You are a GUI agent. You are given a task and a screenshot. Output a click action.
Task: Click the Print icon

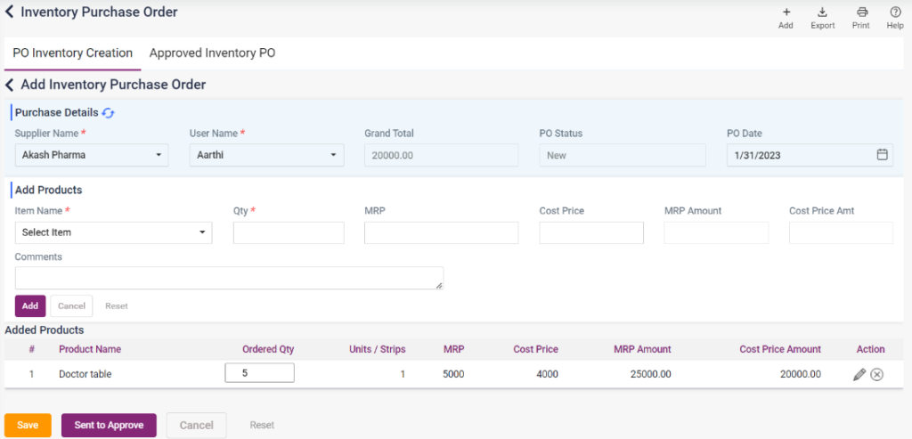(860, 12)
